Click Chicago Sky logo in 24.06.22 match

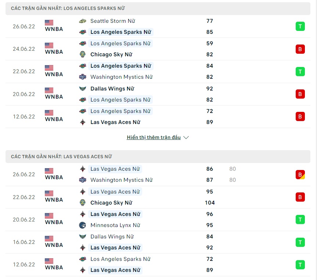click(83, 54)
